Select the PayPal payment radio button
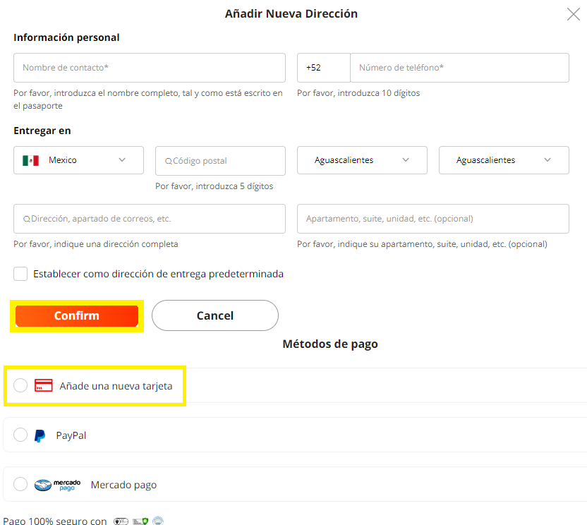Screen dimensions: 587x525 click(x=20, y=435)
